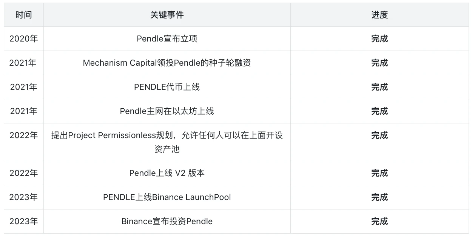The width and height of the screenshot is (472, 237).
Task: Click 完成 status for Binance宣布投资Pendle
Action: 379,222
